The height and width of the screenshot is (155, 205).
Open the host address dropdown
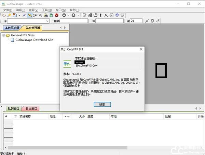(x=47, y=21)
